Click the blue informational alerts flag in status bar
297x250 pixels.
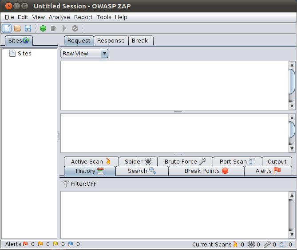pyautogui.click(x=71, y=244)
